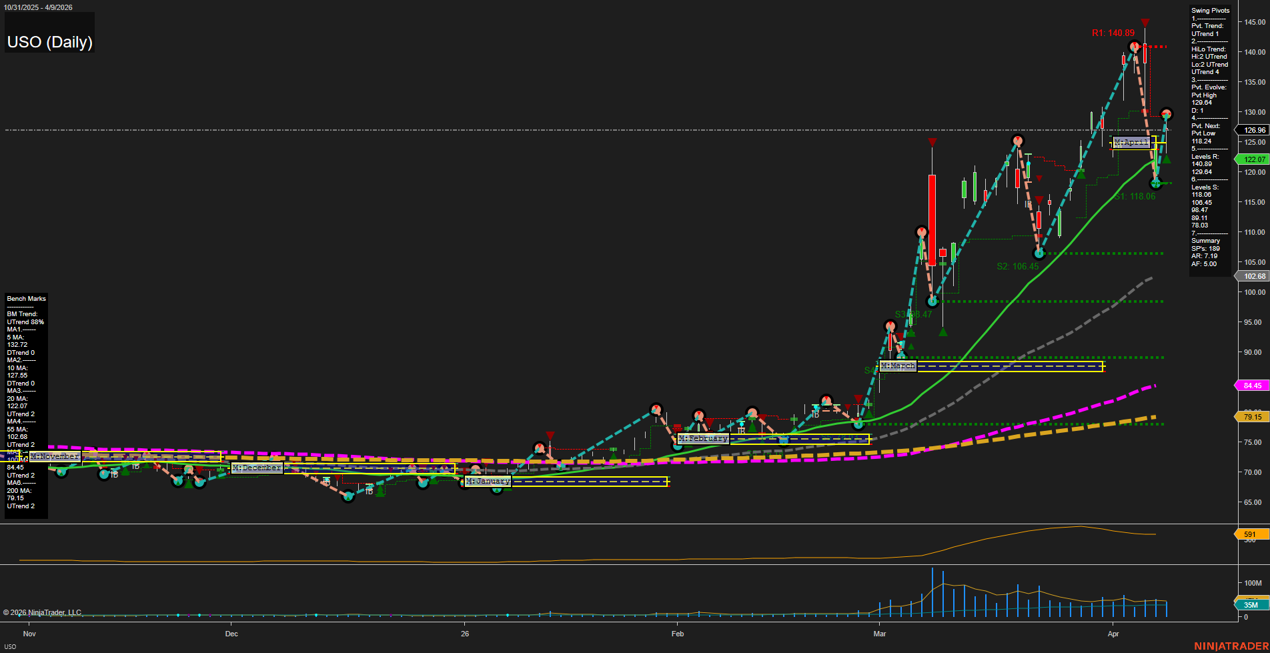Viewport: 1270px width, 653px height.
Task: Click the Swing Pivots panel heading
Action: (1210, 11)
